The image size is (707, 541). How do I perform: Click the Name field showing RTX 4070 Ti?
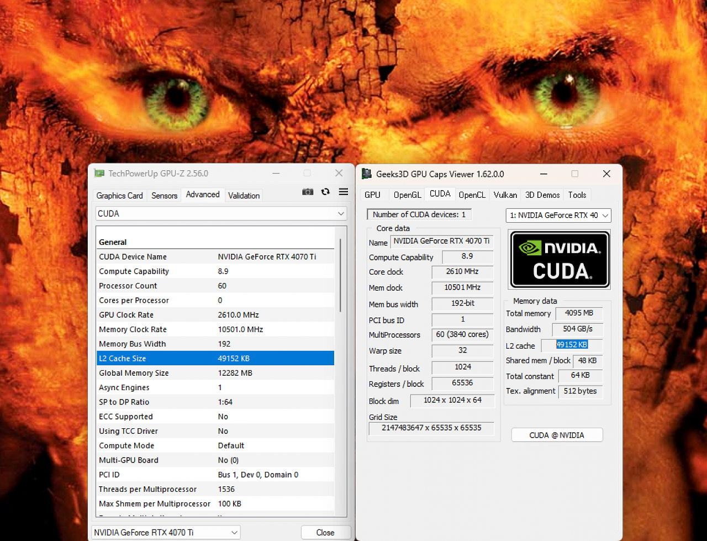click(x=442, y=241)
